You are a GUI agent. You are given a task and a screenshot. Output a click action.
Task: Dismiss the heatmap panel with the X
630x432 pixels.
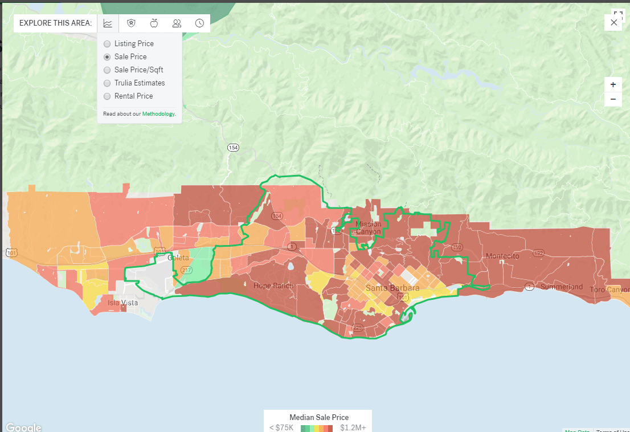[x=613, y=22]
